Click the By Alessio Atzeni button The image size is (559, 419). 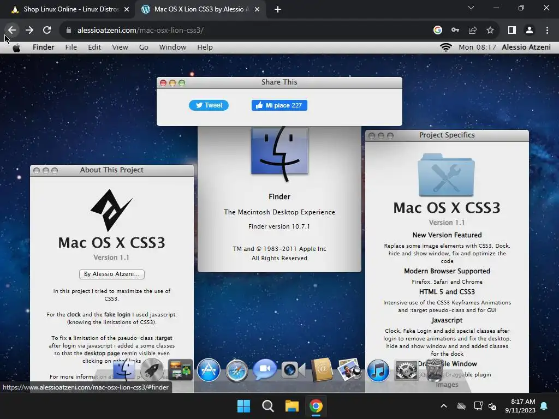tap(111, 274)
